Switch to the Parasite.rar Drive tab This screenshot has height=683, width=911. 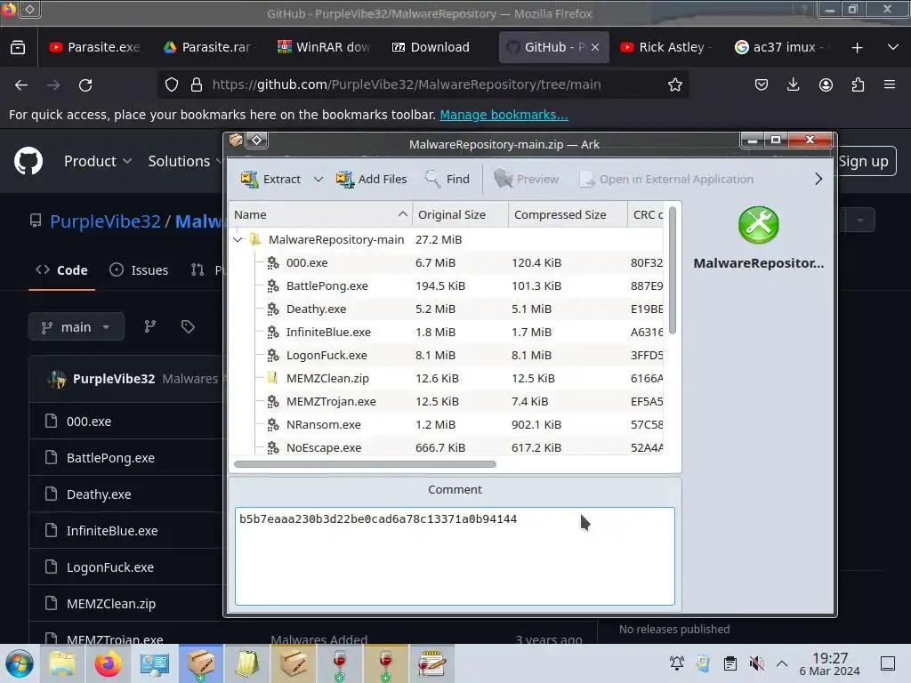209,47
